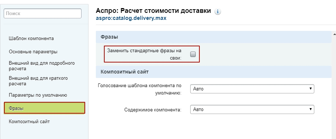
Task: Click the Аспро: Расчет стоимости доставки title
Action: (x=153, y=11)
